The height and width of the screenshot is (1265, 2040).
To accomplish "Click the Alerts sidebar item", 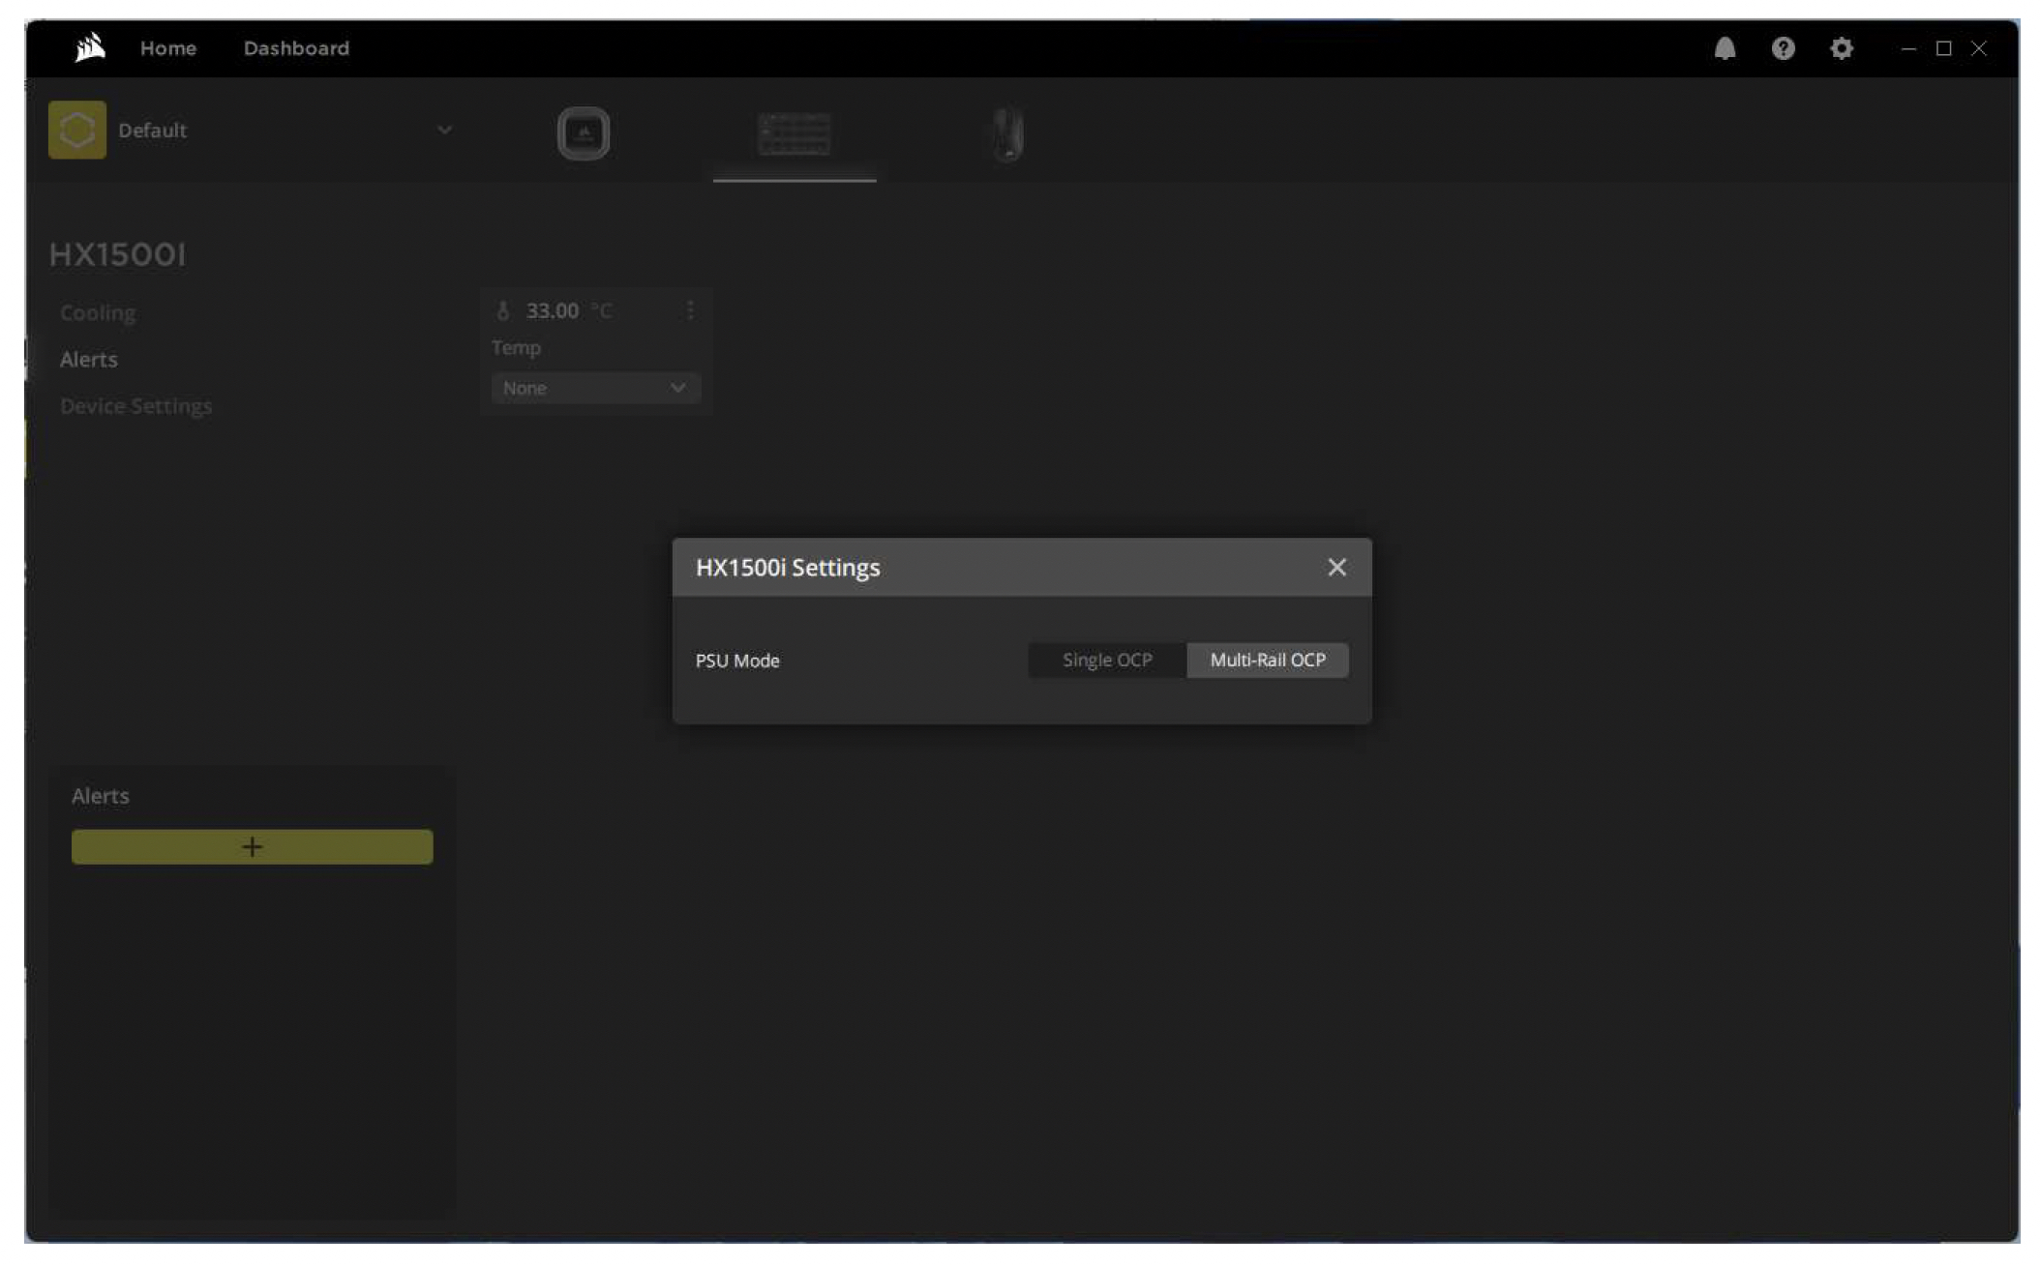I will [x=89, y=360].
